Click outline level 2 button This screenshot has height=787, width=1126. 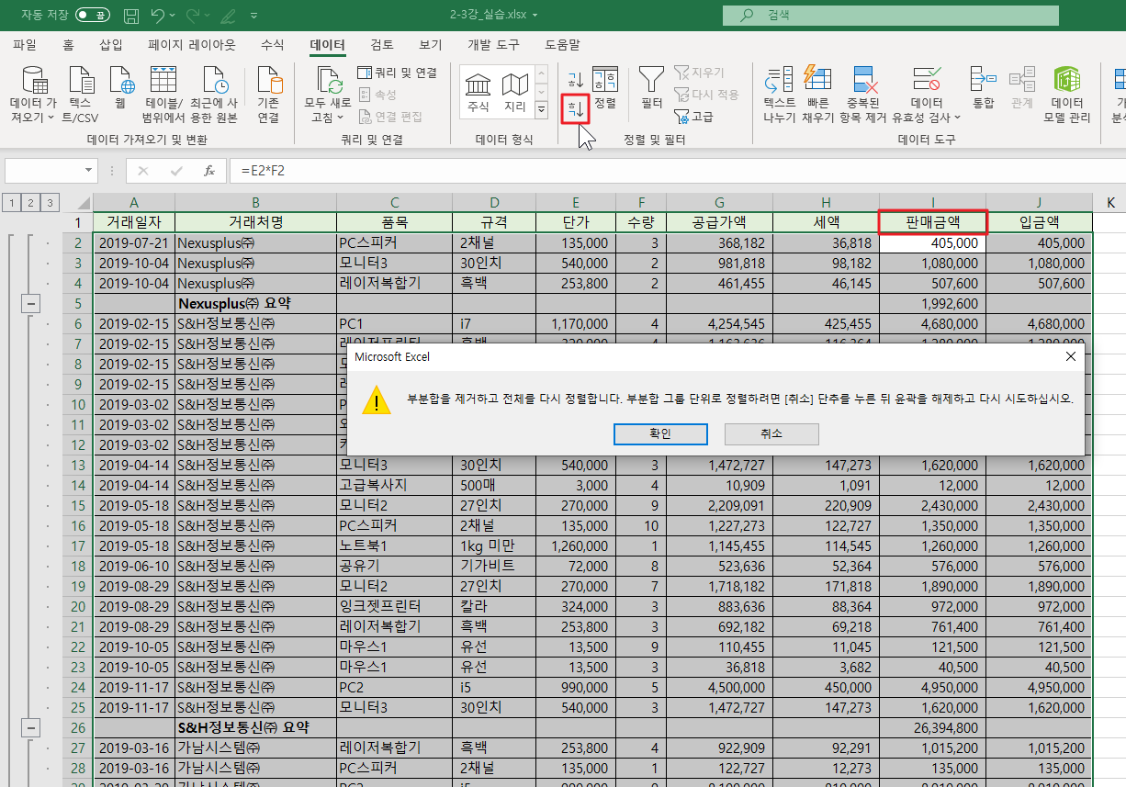pos(30,202)
